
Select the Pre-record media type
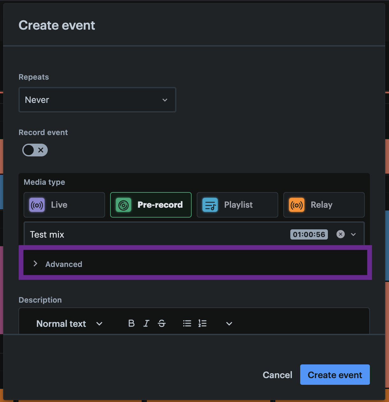(151, 205)
